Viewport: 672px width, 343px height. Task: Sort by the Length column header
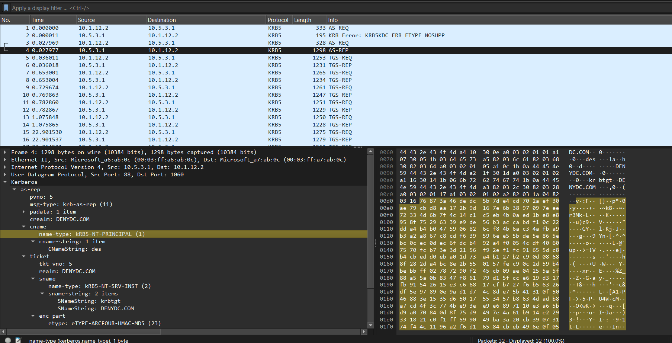pyautogui.click(x=309, y=20)
